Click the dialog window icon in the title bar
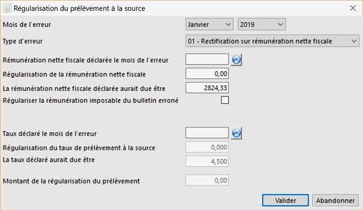This screenshot has height=210, width=363. [x=7, y=8]
